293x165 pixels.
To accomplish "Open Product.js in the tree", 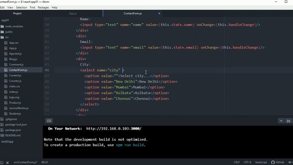I will coord(15,103).
